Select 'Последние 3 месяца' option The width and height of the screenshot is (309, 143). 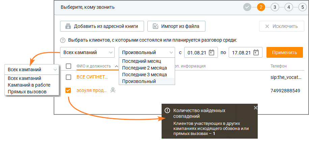pos(147,75)
